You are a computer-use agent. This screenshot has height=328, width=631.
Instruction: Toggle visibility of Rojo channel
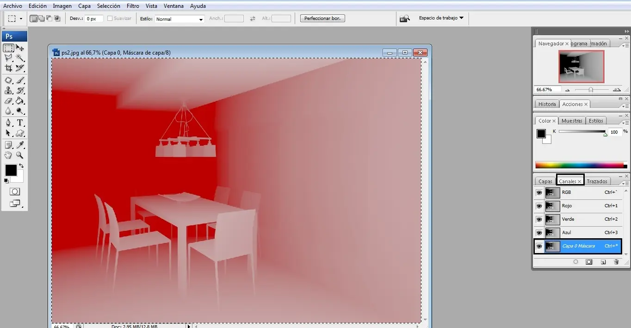[x=539, y=206]
